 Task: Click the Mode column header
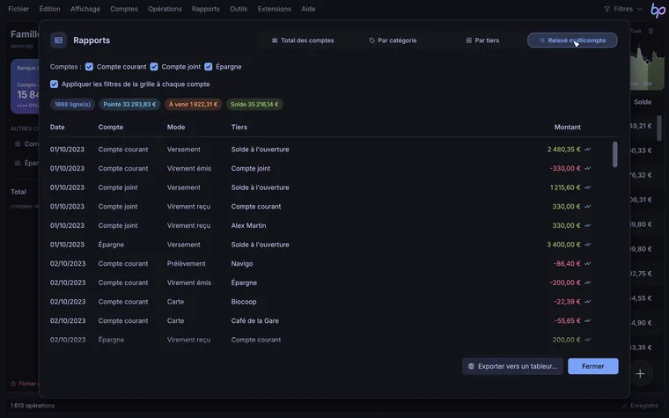(x=176, y=127)
